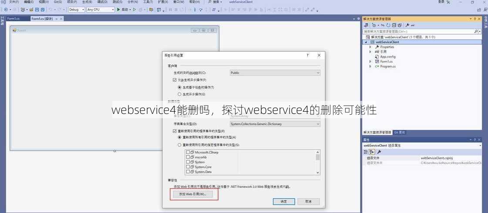The height and width of the screenshot is (213, 488).
Task: Expand the Program.cs node
Action: coord(370,66)
